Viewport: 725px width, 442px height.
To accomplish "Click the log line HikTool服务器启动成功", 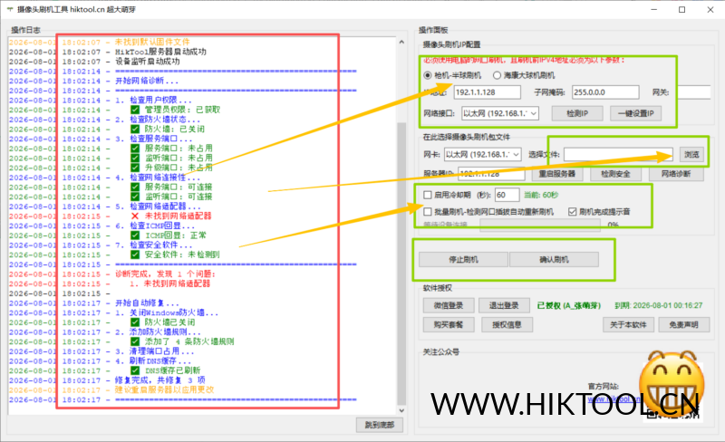I will (x=160, y=52).
